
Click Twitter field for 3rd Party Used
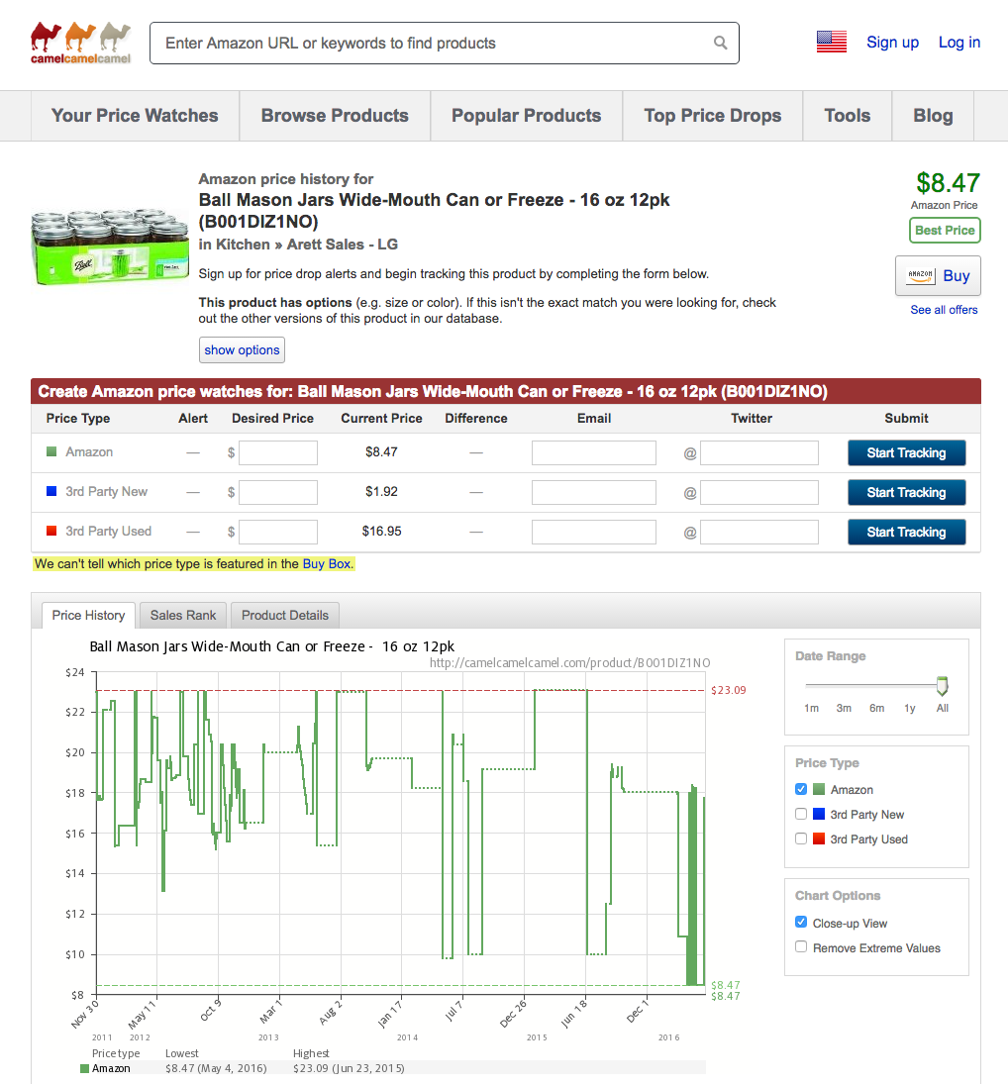pos(759,532)
